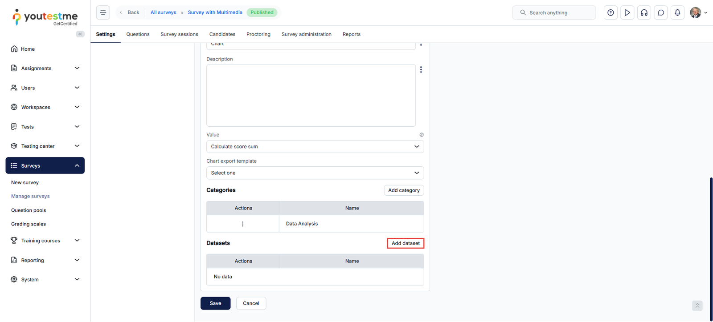
Task: Collapse sidebar with double-chevron icon
Action: 80,34
